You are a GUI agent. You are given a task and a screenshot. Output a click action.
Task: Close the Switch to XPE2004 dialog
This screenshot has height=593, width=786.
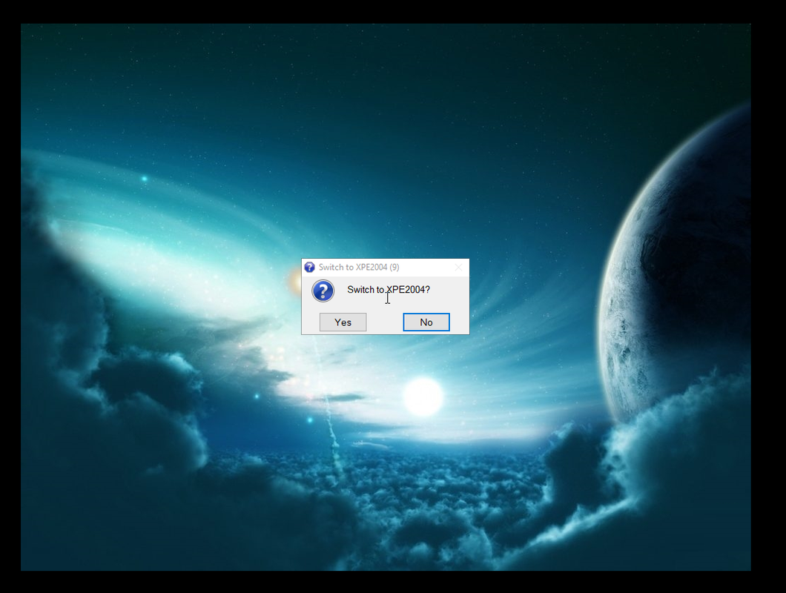tap(458, 267)
